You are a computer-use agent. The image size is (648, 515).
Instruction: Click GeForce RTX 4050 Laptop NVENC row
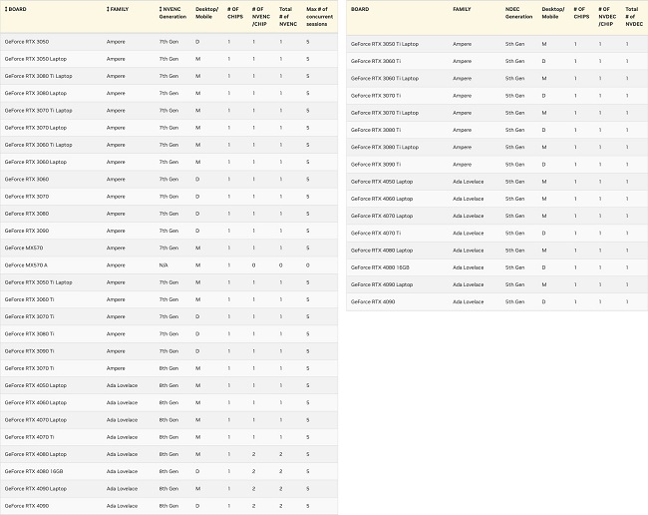[x=169, y=385]
